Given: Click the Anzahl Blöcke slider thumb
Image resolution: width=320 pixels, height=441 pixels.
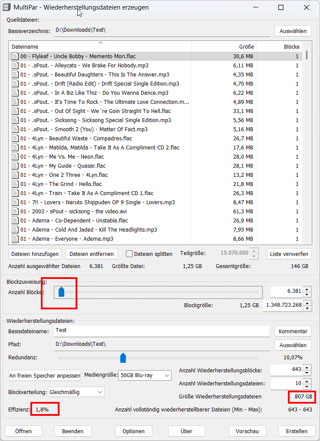Looking at the screenshot, I should pos(61,292).
